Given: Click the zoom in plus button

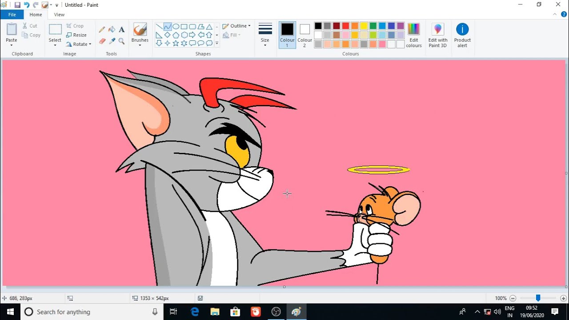Looking at the screenshot, I should pos(563,298).
